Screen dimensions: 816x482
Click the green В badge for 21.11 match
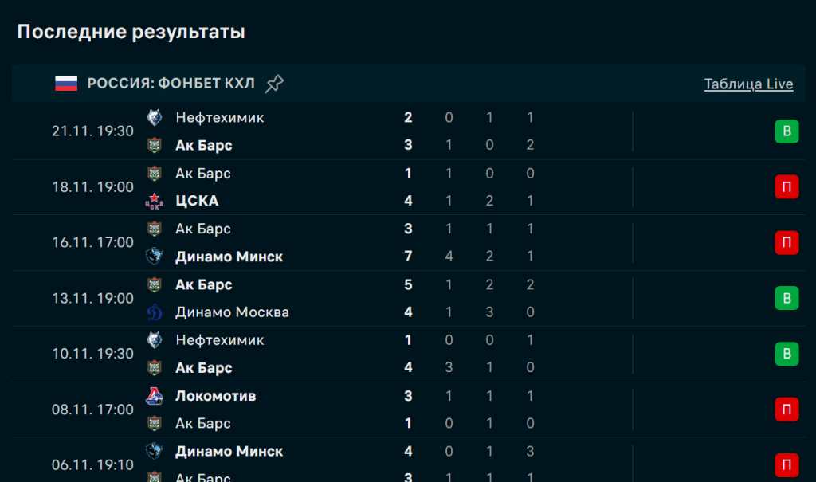tap(787, 131)
